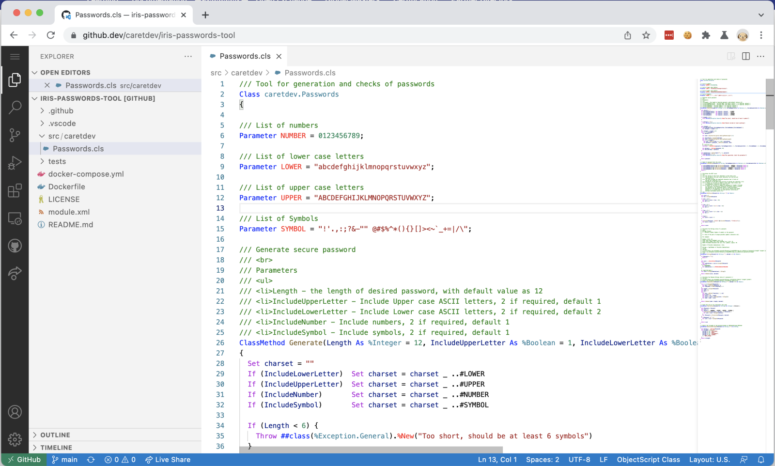
Task: Click the Accounts icon in activity bar
Action: click(15, 412)
